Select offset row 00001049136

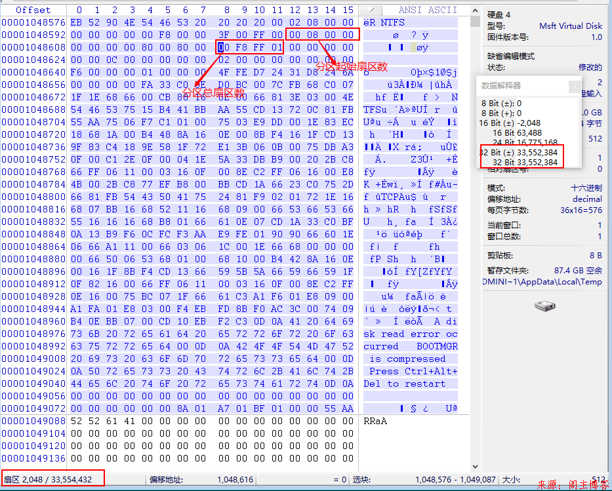point(33,459)
